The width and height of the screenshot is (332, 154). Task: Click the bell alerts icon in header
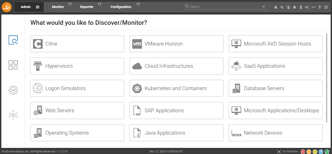[x=294, y=7]
